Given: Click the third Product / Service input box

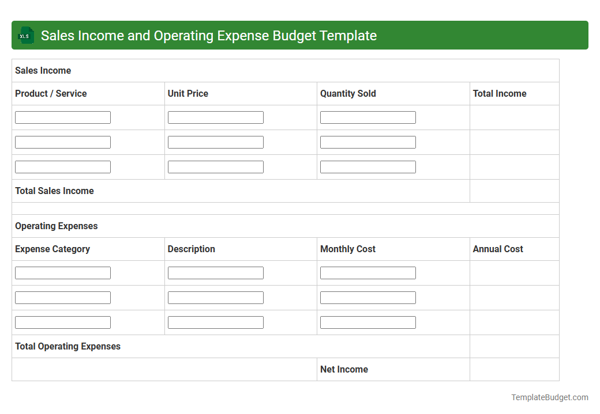Looking at the screenshot, I should pos(62,166).
